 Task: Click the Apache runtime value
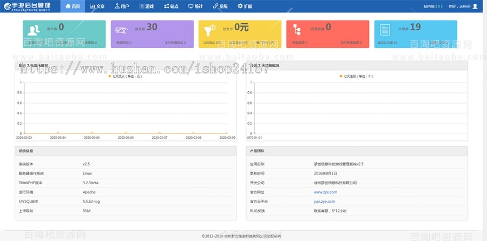tap(89, 192)
